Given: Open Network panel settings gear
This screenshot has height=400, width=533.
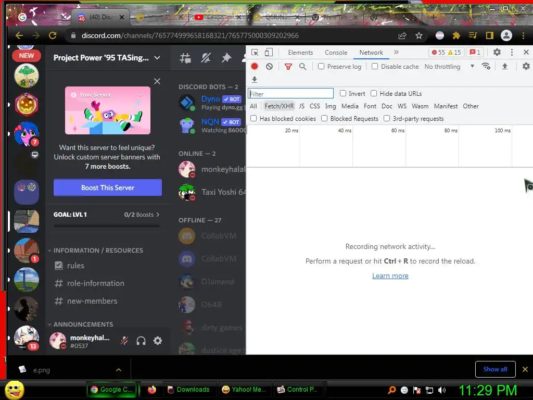Looking at the screenshot, I should tap(526, 66).
